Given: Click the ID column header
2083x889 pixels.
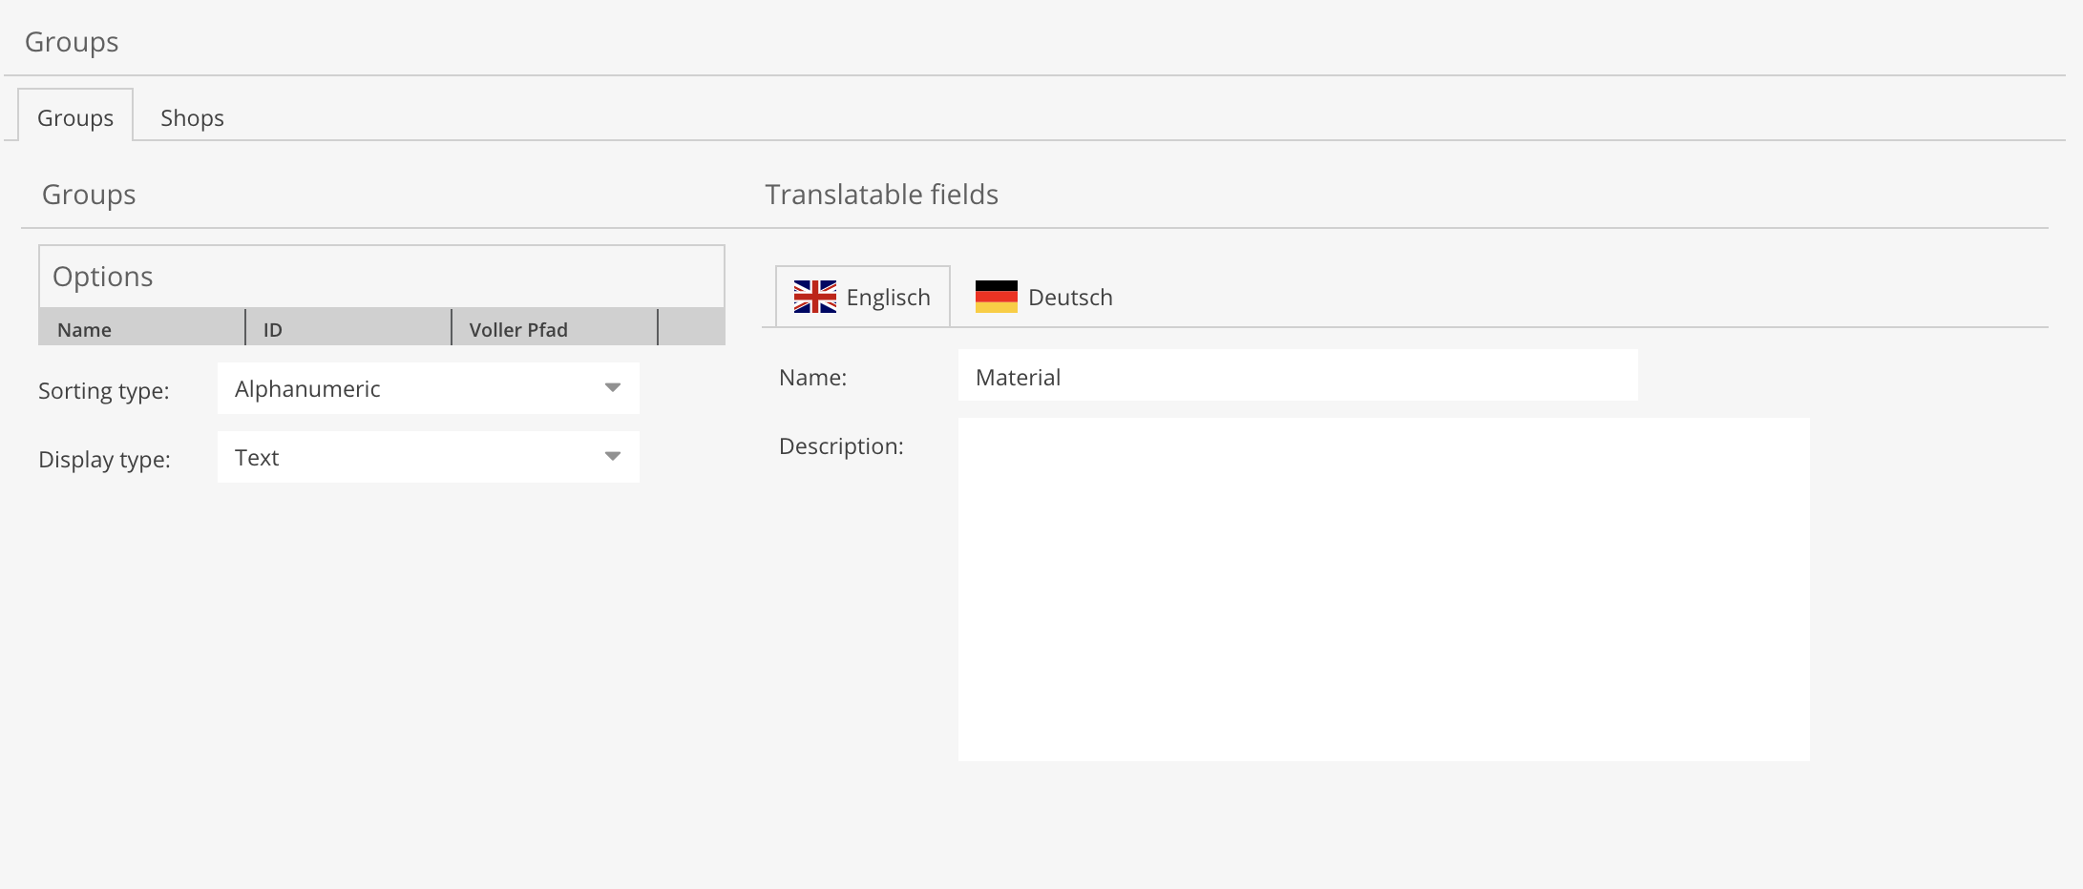Looking at the screenshot, I should pos(273,330).
